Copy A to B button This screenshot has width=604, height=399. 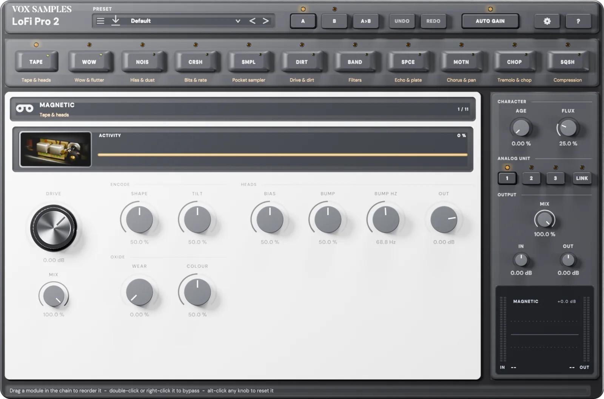(x=366, y=21)
